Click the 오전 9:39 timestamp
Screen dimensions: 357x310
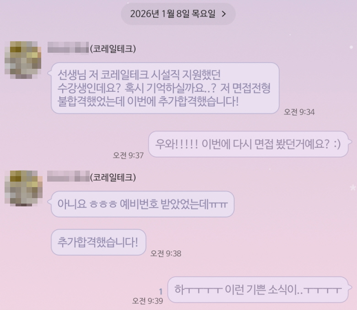pos(147,301)
